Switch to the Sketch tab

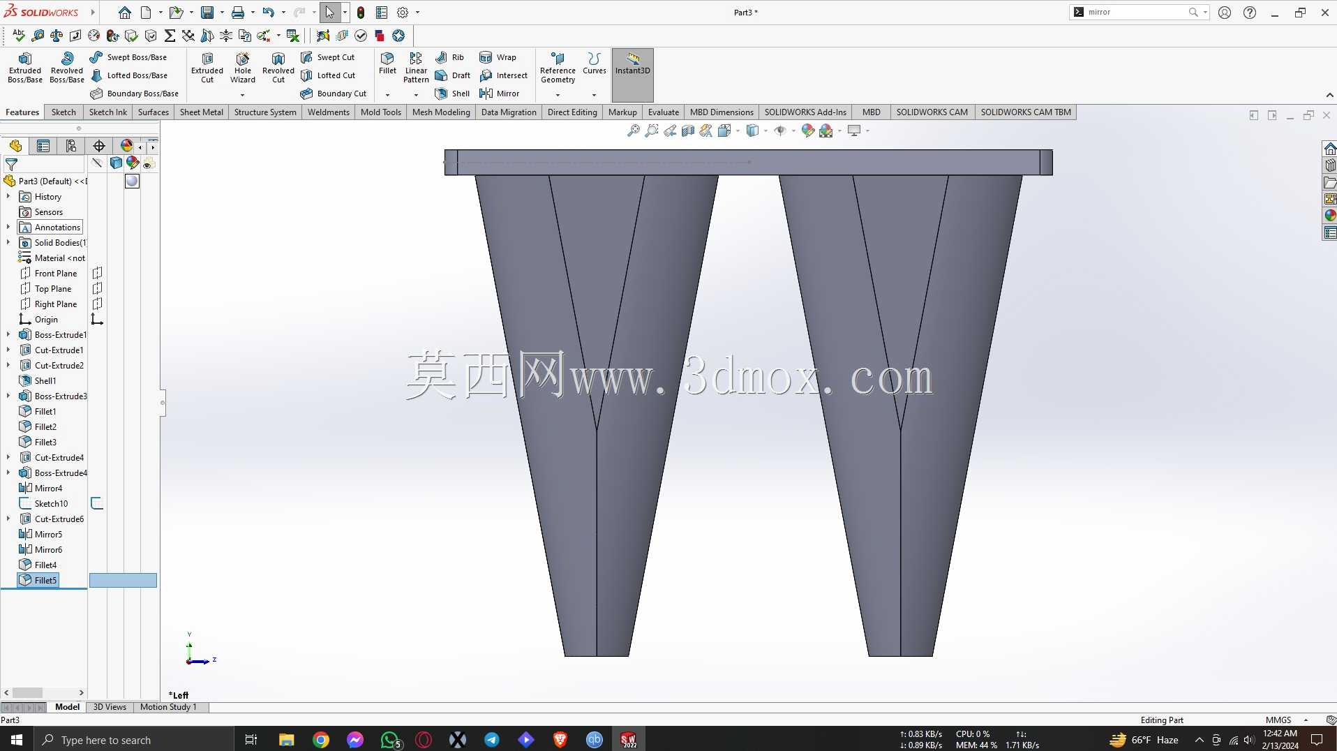64,112
